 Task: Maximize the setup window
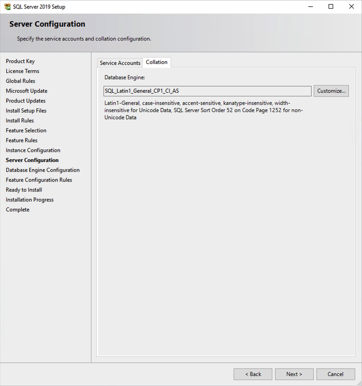pyautogui.click(x=331, y=7)
